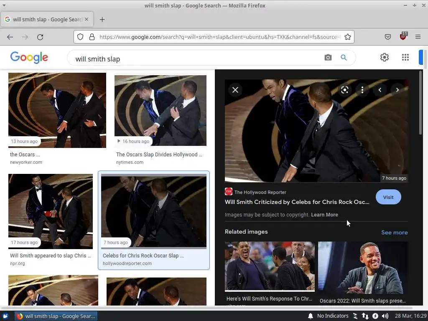This screenshot has height=321, width=428.
Task: Show site security padlock information
Action: click(x=92, y=37)
